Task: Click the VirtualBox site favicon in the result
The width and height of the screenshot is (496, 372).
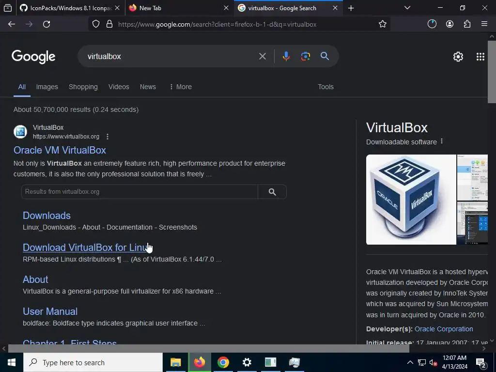Action: click(20, 132)
